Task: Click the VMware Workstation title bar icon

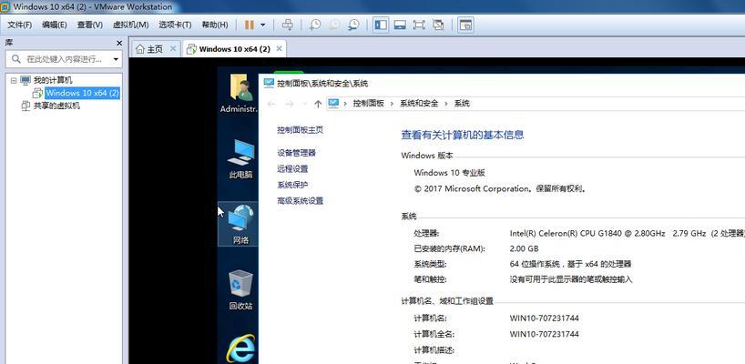Action: (5, 6)
